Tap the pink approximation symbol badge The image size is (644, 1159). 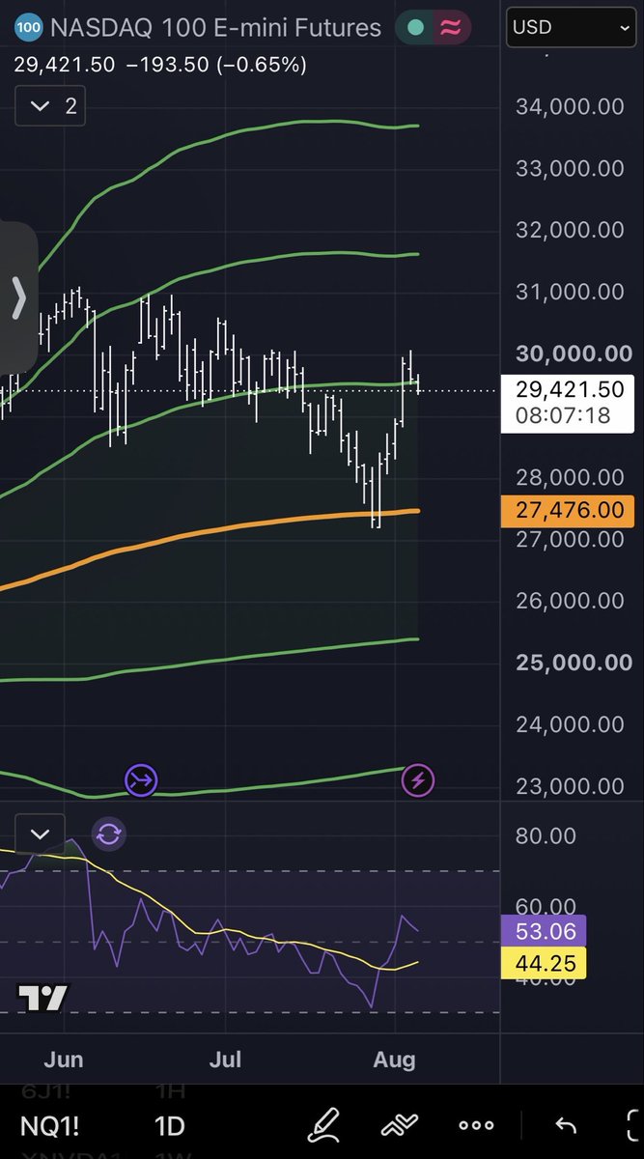pos(450,28)
